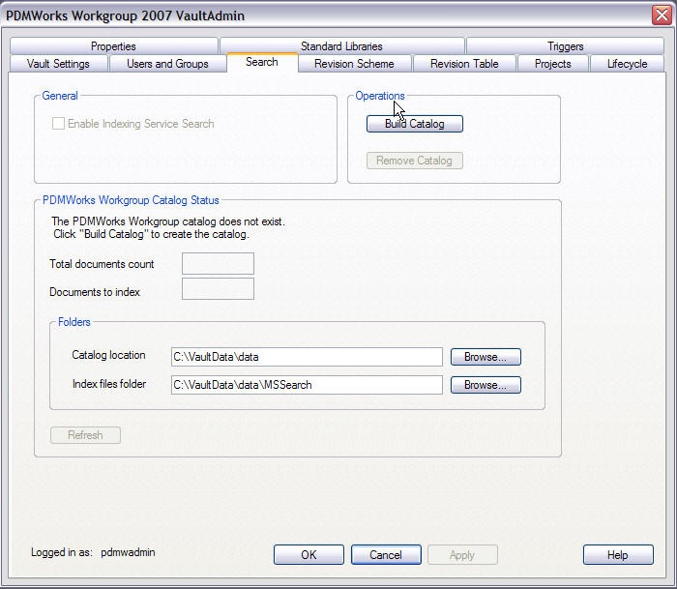Click the Catalog location path field
Screen dimensions: 677x589
click(307, 357)
